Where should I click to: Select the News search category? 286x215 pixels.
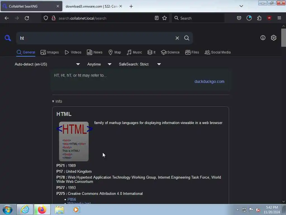pos(95,52)
